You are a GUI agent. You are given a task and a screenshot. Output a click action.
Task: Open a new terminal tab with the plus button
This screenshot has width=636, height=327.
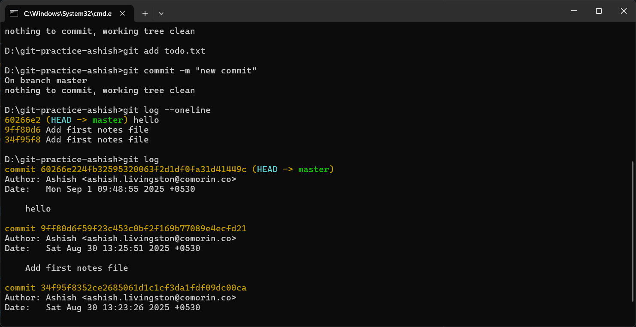coord(145,13)
